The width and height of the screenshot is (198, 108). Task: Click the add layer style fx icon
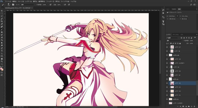pos(181,107)
